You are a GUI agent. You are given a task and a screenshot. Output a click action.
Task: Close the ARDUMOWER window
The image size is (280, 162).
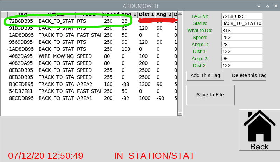276,6
